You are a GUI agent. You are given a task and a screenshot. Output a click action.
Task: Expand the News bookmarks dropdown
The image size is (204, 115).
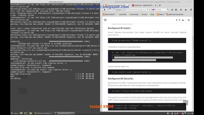click(x=160, y=14)
